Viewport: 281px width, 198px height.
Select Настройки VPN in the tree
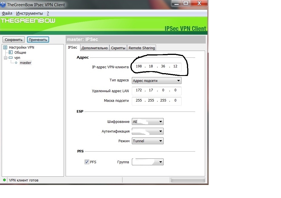coord(22,48)
